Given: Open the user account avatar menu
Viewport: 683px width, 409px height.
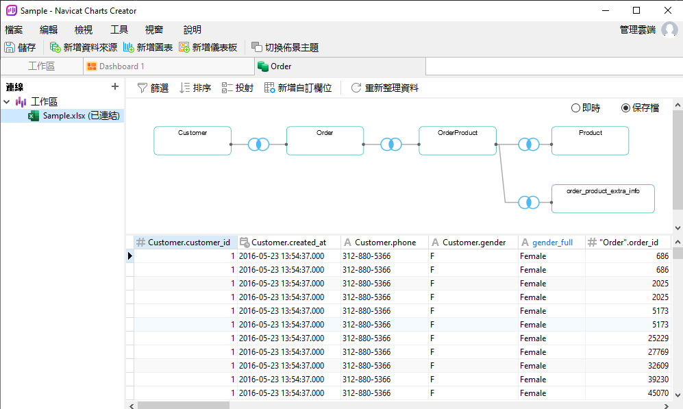Looking at the screenshot, I should pyautogui.click(x=669, y=29).
